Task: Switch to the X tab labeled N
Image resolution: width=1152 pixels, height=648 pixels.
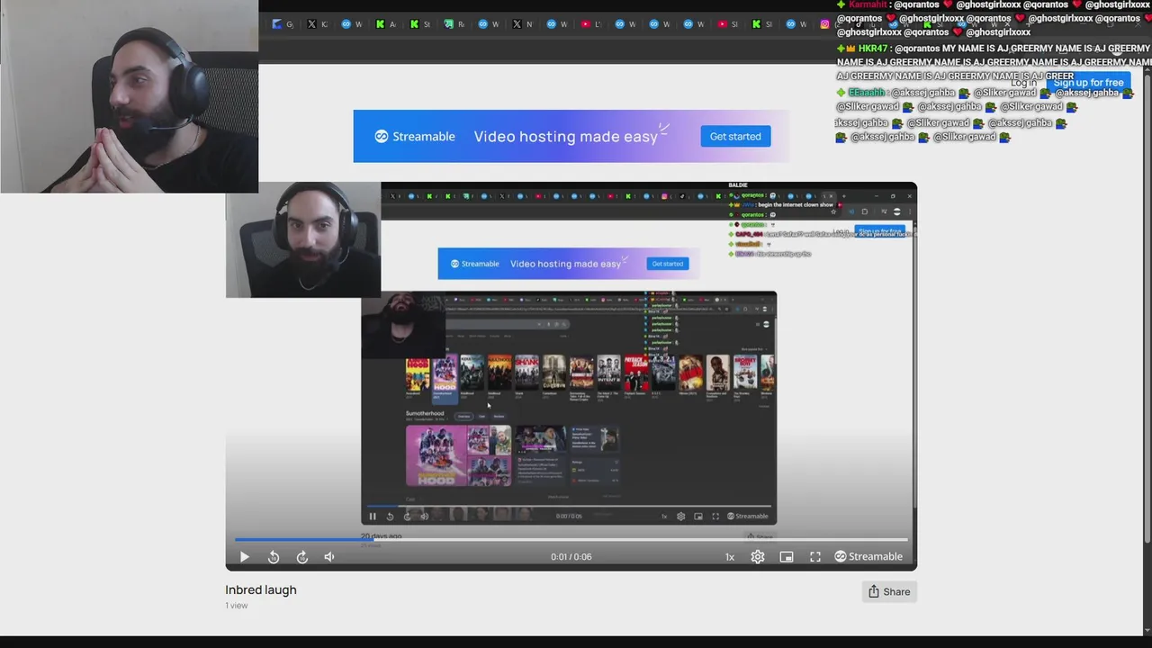Action: (523, 24)
